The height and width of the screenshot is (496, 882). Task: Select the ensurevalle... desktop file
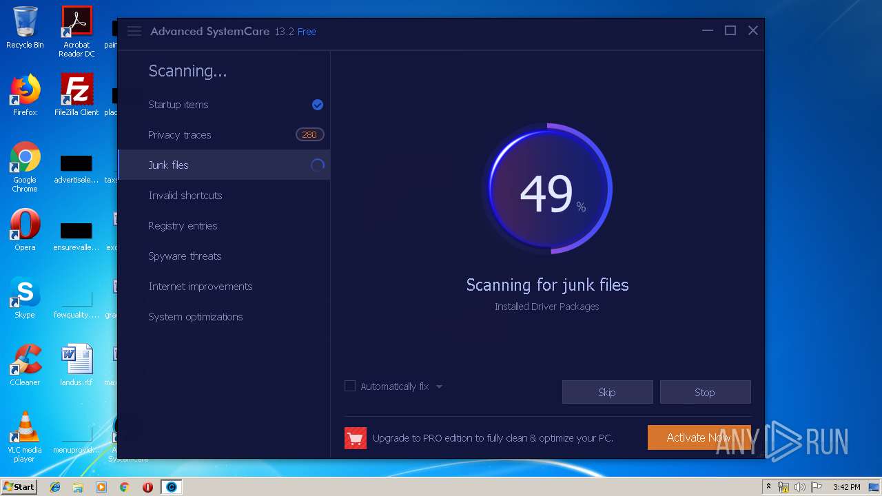pos(76,237)
